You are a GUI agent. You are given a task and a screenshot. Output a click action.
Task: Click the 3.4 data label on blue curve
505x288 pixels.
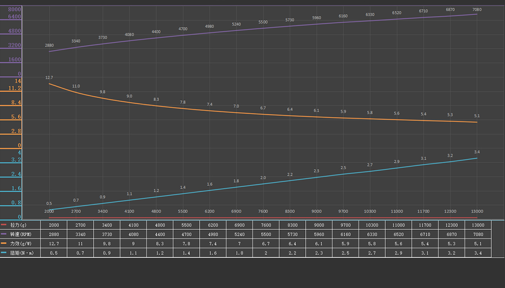pyautogui.click(x=477, y=152)
